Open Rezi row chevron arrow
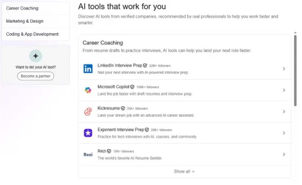The height and width of the screenshot is (185, 302). click(x=284, y=154)
